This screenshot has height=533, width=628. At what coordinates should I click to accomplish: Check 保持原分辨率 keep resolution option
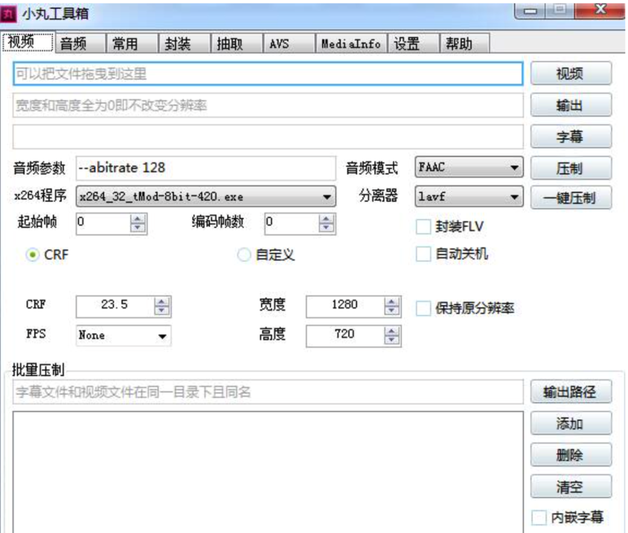click(x=423, y=308)
